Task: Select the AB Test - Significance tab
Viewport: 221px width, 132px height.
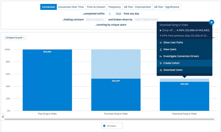Action: click(x=167, y=7)
